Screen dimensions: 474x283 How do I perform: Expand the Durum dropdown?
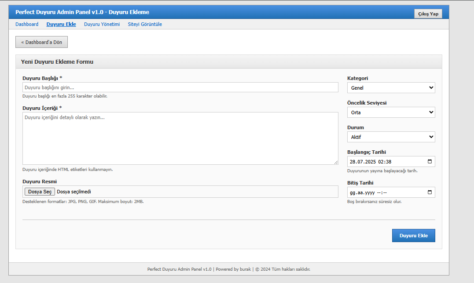[x=391, y=137]
